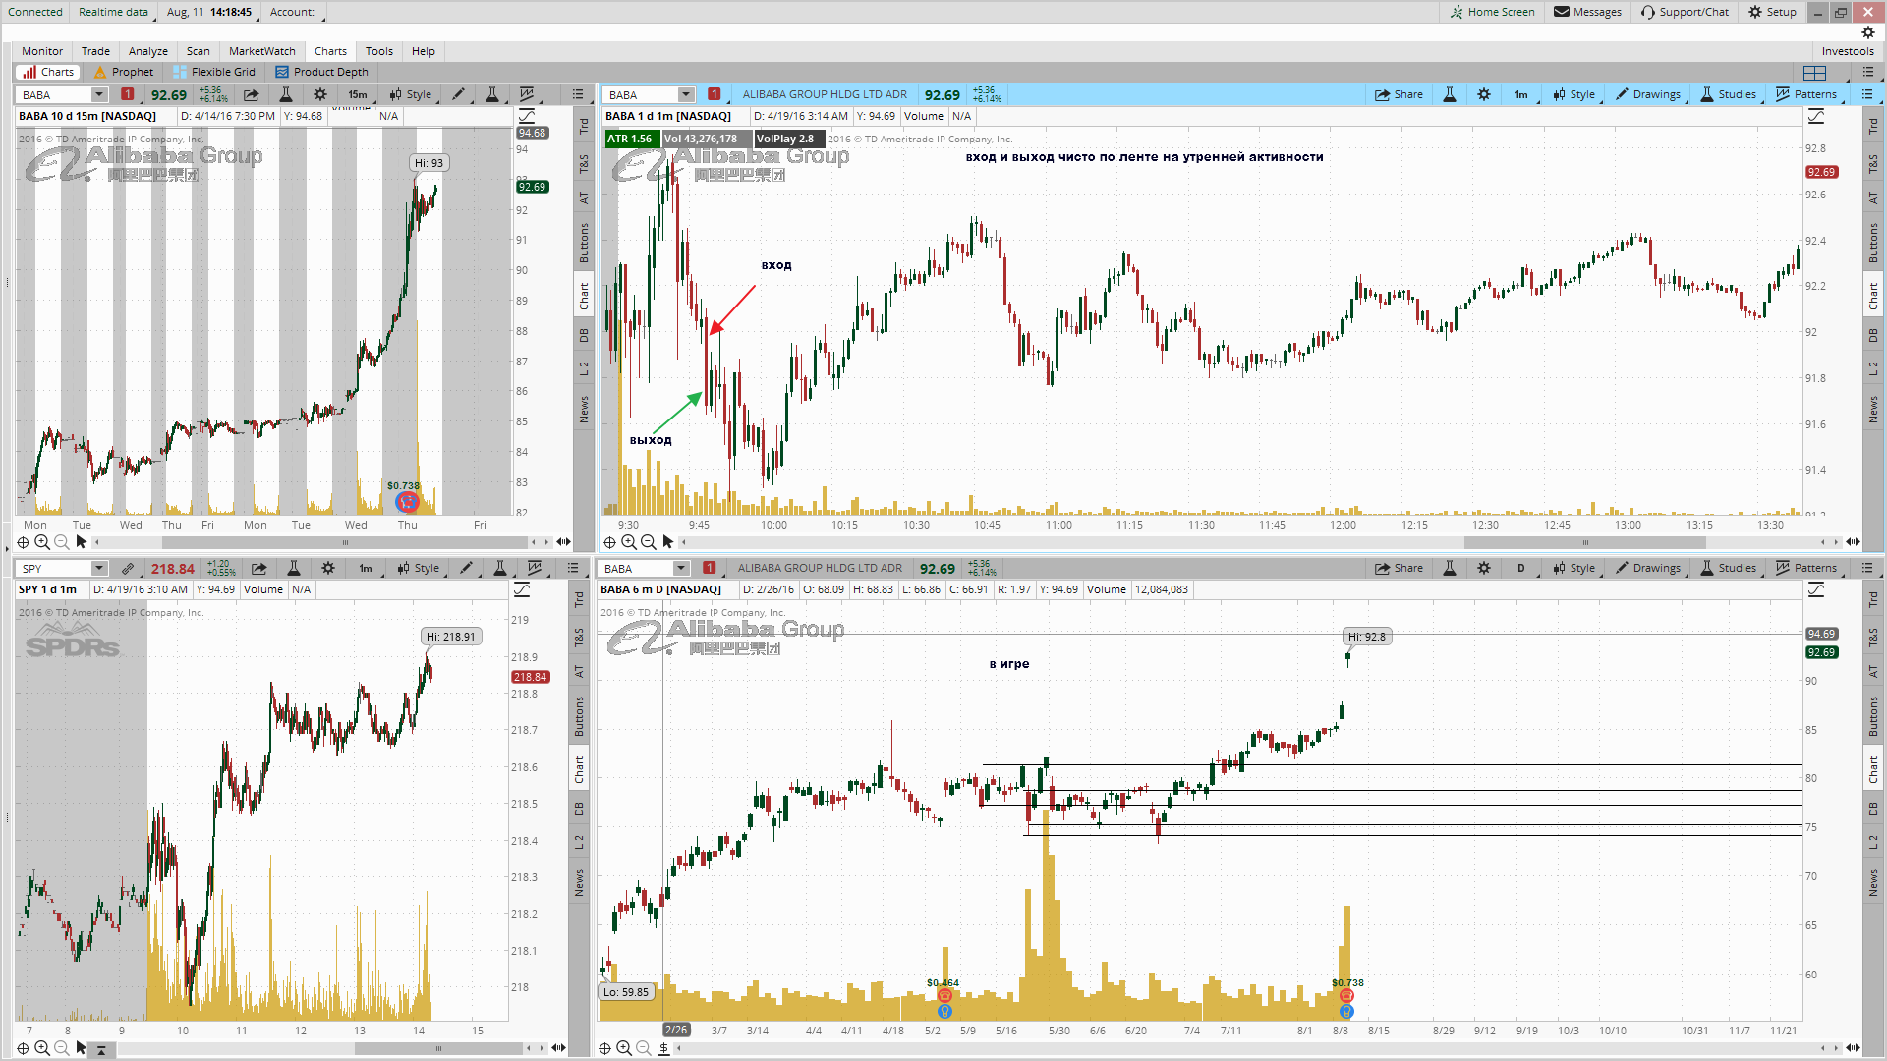
Task: Open chart settings gear in top-left BABA chart
Action: coord(320,94)
